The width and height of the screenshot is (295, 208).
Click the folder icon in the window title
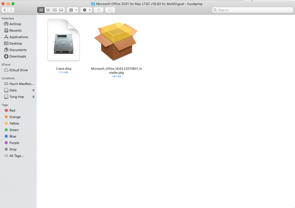tap(93, 4)
